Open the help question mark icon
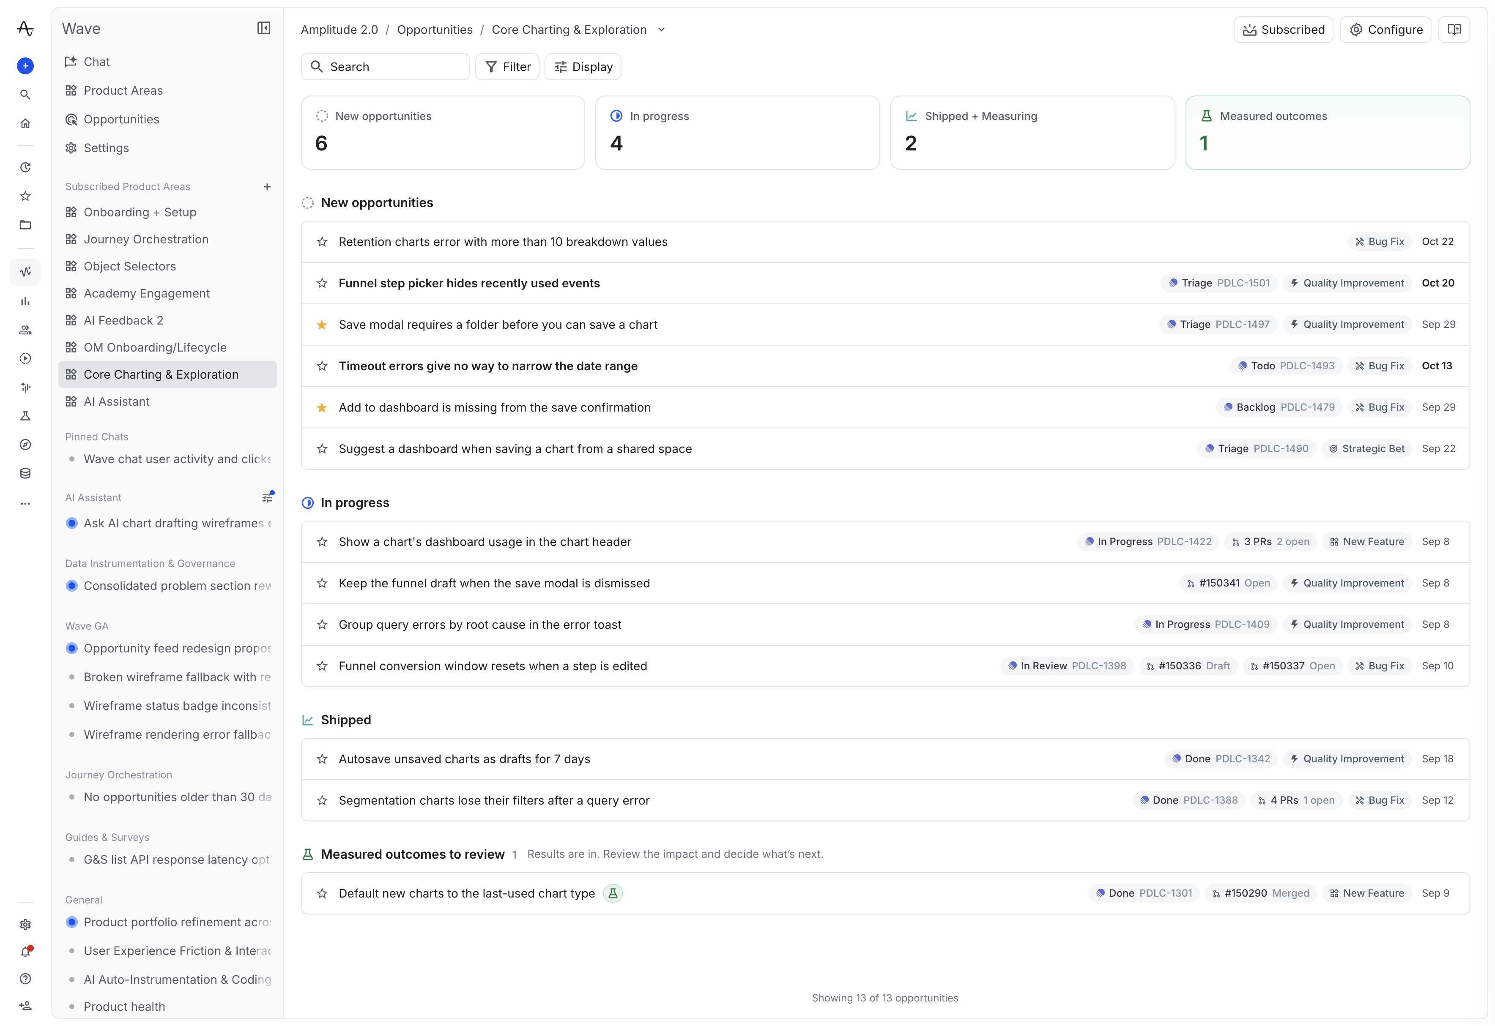This screenshot has width=1495, height=1026. pyautogui.click(x=25, y=979)
